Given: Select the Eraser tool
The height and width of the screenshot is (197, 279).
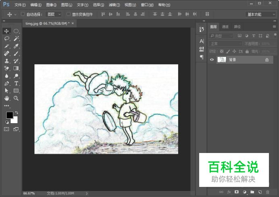Looking at the screenshot, I should coord(6,68).
